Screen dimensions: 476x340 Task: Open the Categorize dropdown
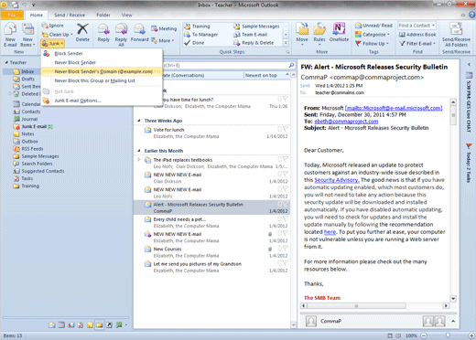(373, 35)
